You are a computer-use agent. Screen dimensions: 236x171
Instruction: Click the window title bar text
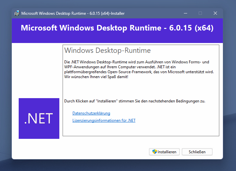tap(73, 13)
